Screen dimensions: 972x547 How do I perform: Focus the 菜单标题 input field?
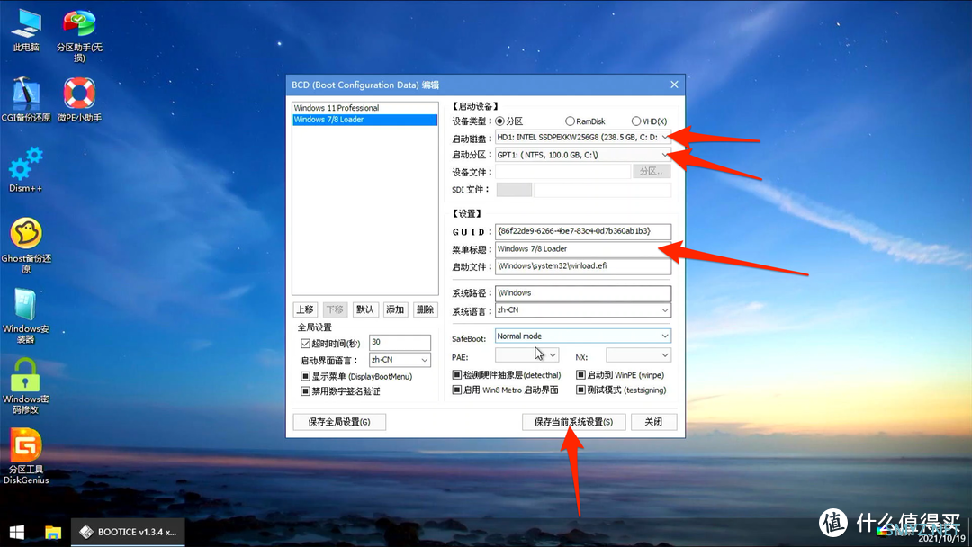582,249
